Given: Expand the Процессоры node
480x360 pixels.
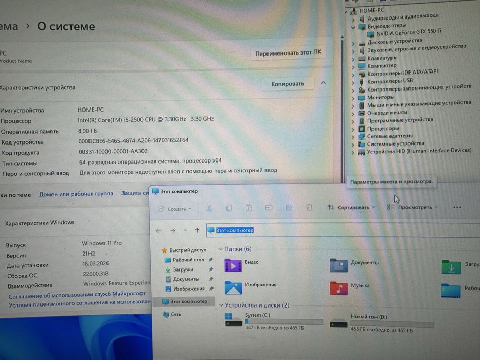Looking at the screenshot, I should point(353,129).
